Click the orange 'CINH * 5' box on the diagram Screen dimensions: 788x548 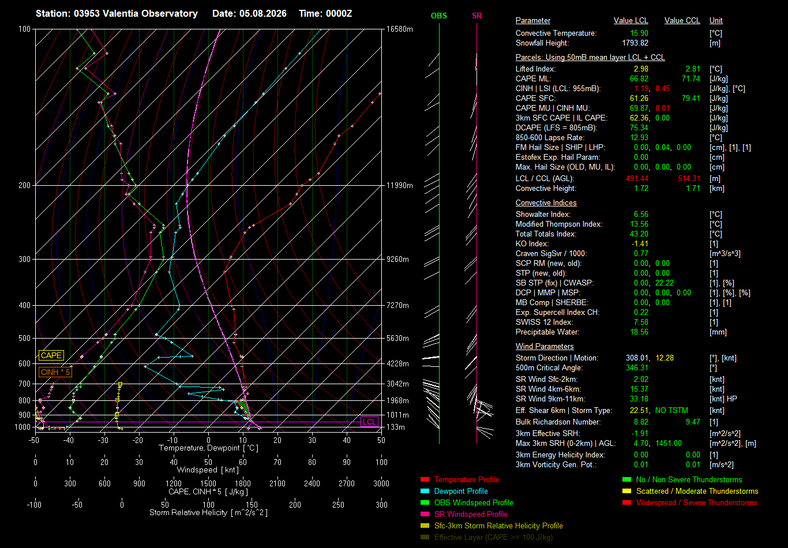tap(56, 372)
